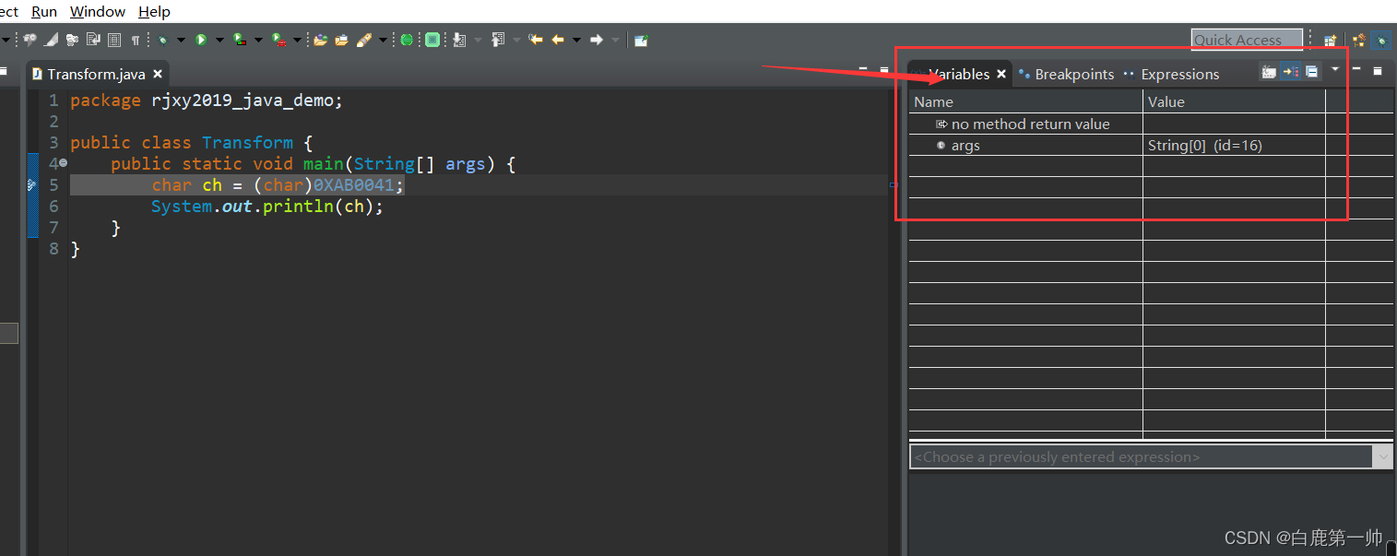Screen dimensions: 1397x556
Task: Click the Value column header
Action: pos(1234,101)
